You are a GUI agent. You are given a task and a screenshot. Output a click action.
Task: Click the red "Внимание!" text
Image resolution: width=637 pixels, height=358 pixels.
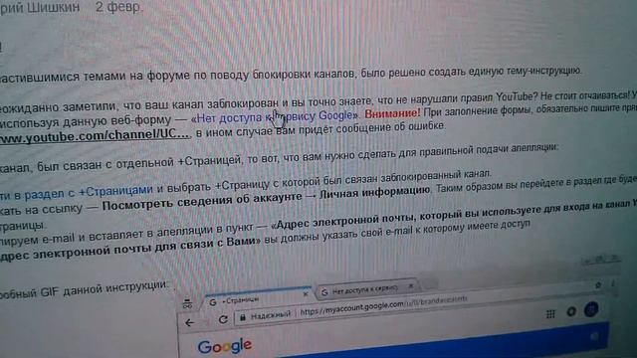point(392,113)
